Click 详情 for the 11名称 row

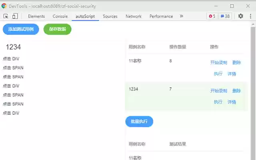(x=232, y=74)
